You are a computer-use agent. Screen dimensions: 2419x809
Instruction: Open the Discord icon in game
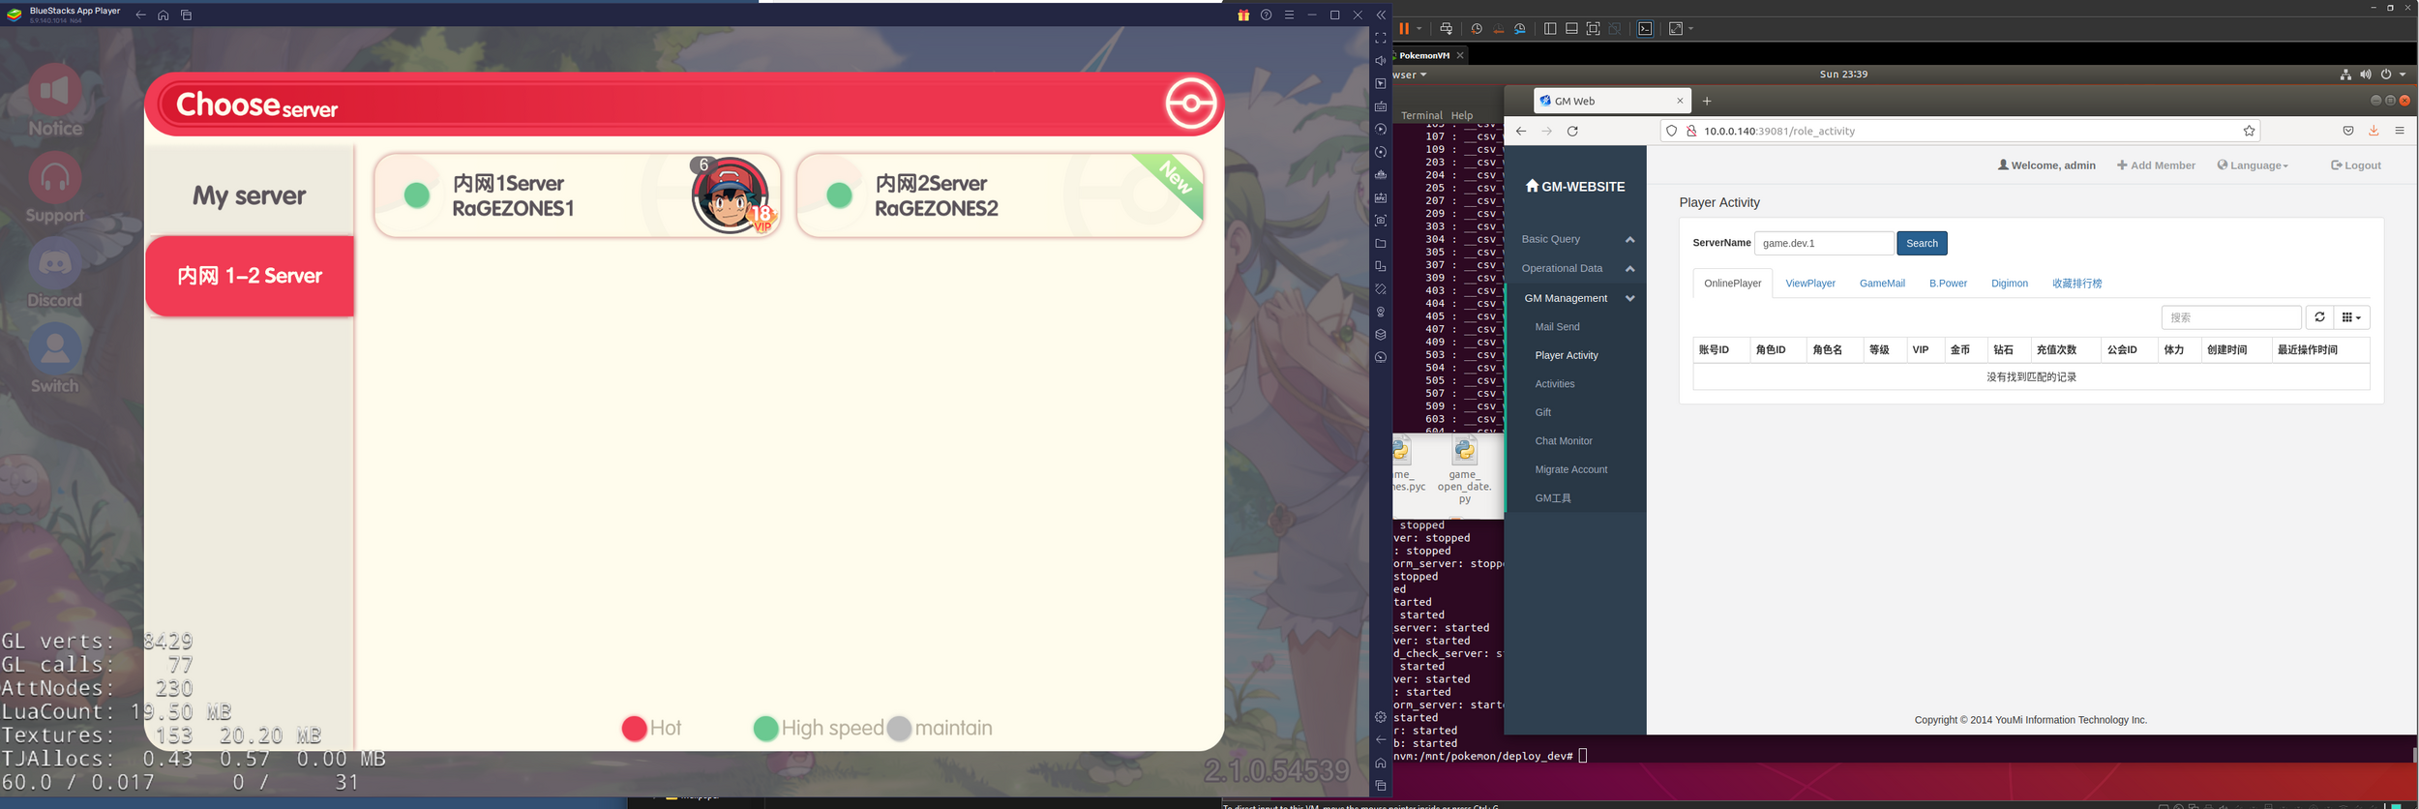coord(55,262)
